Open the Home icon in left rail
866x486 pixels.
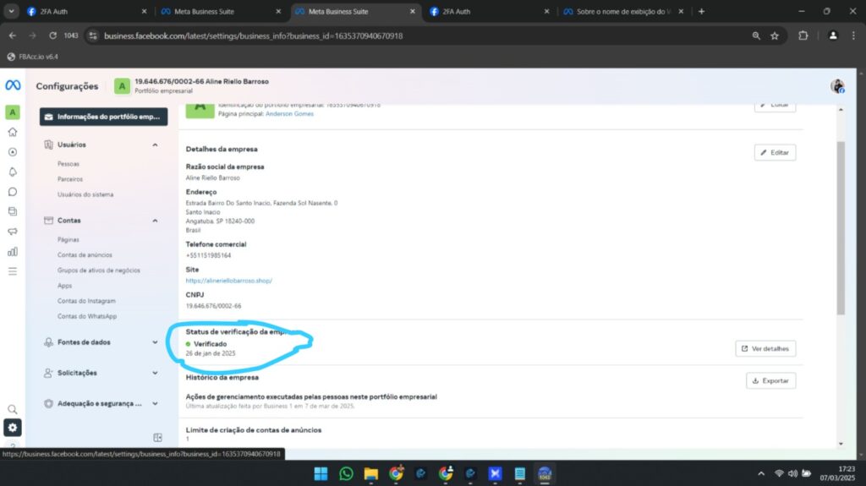coord(12,132)
